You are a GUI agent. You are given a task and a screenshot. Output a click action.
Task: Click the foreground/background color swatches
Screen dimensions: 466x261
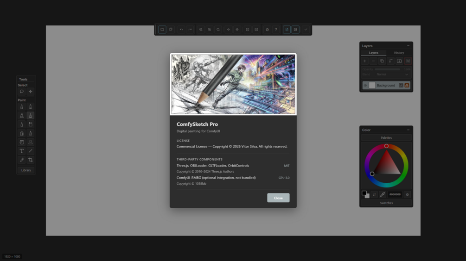click(x=365, y=194)
